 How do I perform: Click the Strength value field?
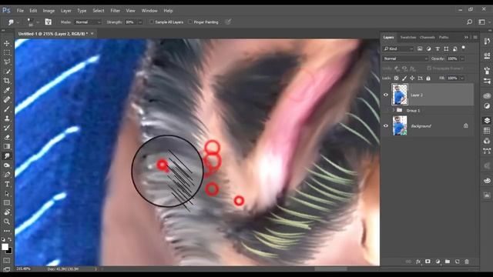click(x=131, y=22)
